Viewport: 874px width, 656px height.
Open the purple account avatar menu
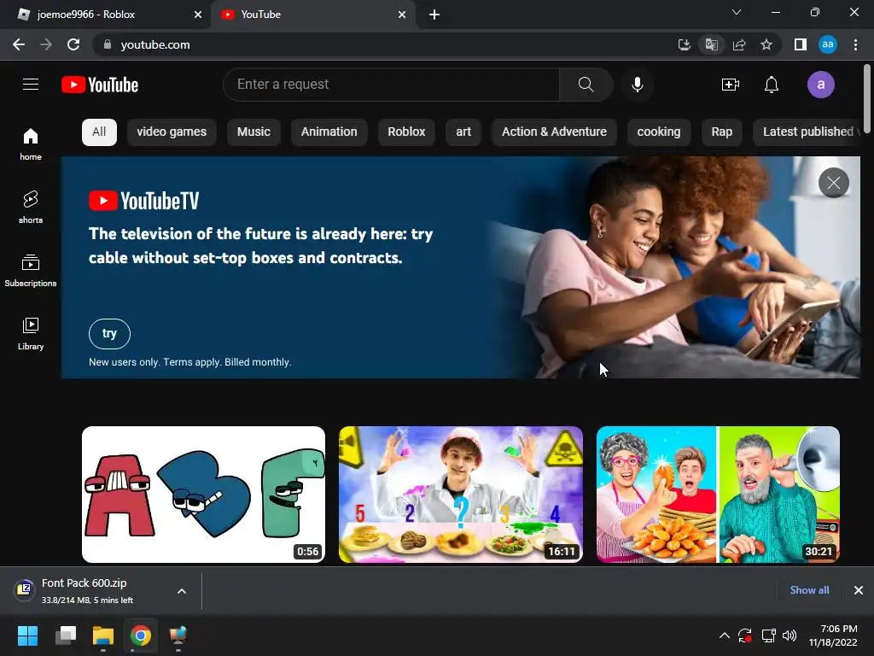(820, 85)
